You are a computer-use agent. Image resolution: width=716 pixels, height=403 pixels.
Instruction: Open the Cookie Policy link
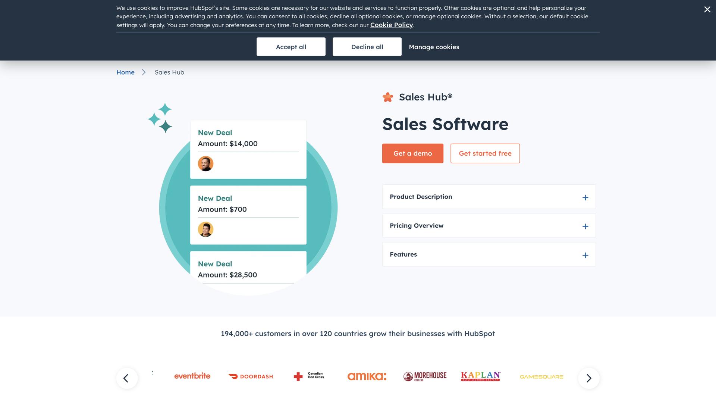pyautogui.click(x=391, y=25)
